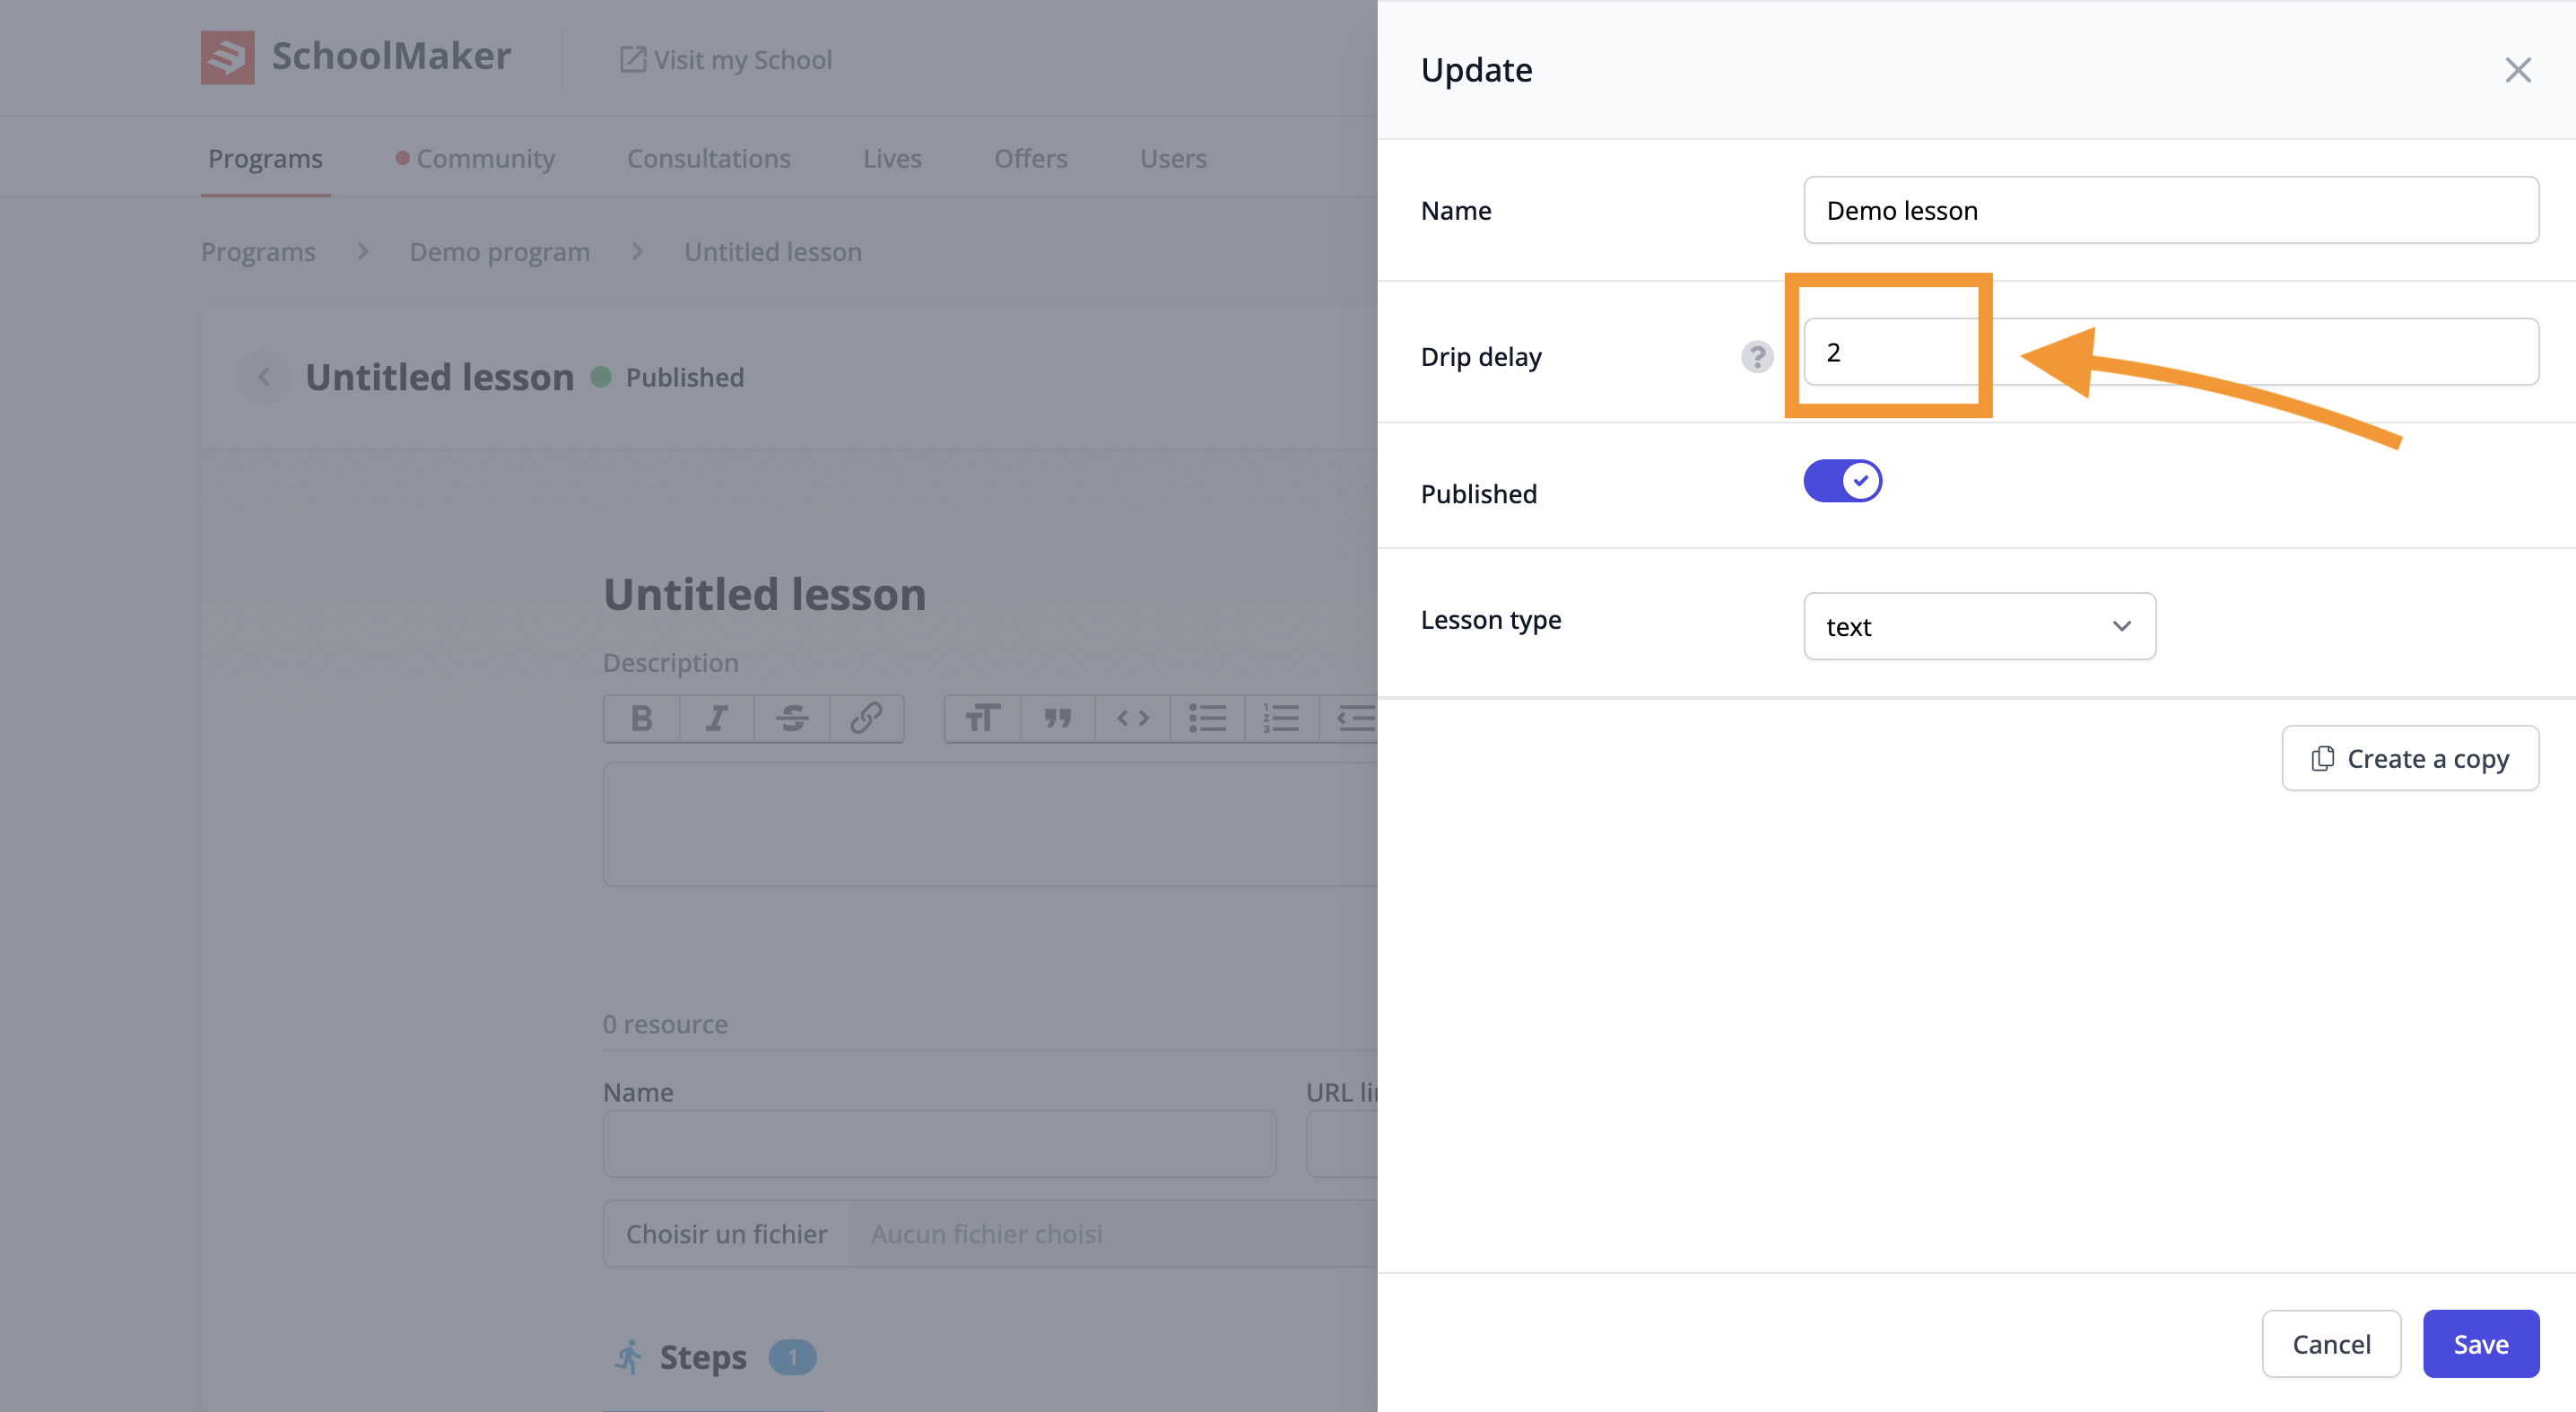Click the Steps section heading

703,1357
